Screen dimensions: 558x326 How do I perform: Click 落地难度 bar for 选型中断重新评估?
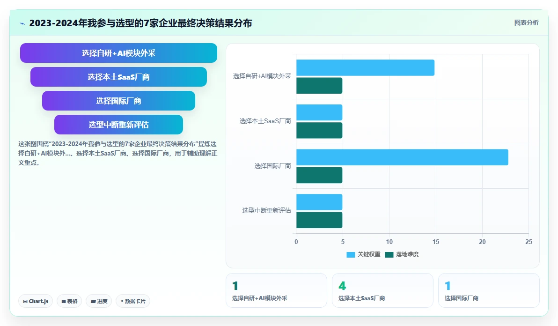point(319,220)
